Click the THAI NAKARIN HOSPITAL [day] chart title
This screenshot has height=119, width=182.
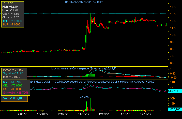pyautogui.click(x=84, y=2)
